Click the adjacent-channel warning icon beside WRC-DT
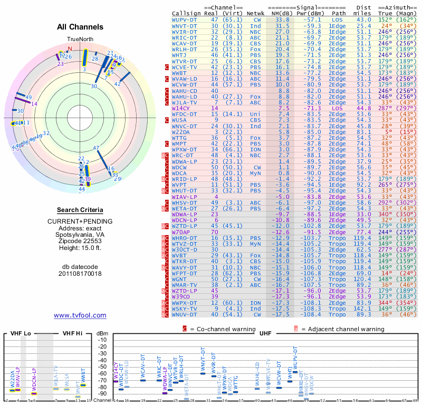 pos(163,155)
